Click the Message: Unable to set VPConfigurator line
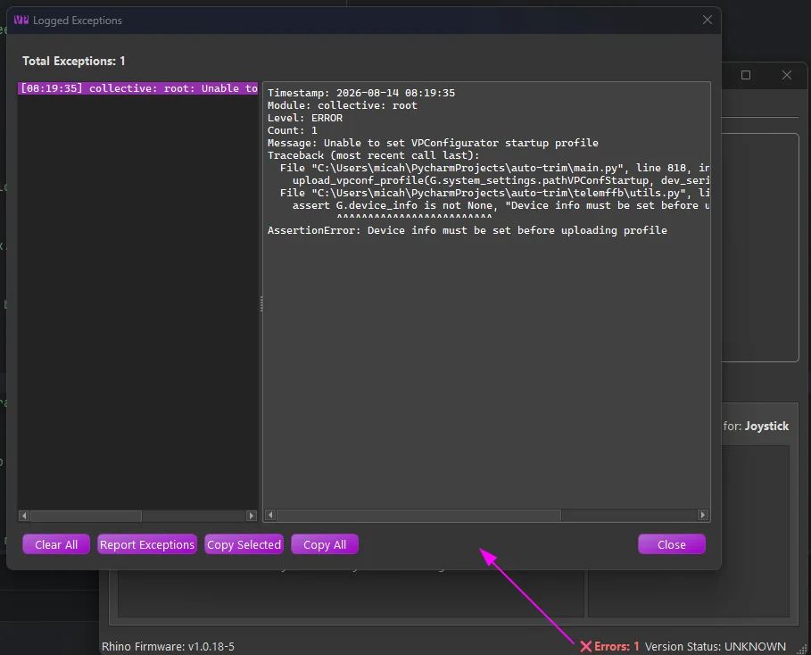The image size is (811, 655). click(x=433, y=143)
